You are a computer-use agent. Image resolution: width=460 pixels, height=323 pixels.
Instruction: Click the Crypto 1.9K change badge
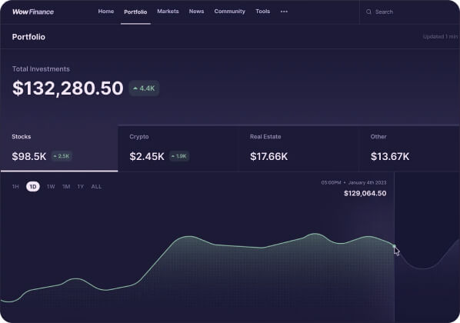point(179,156)
